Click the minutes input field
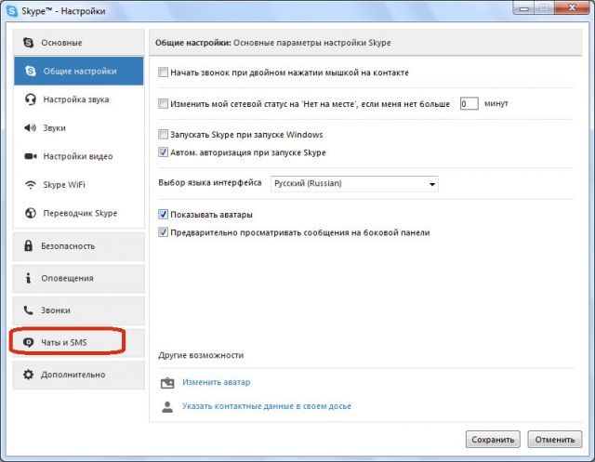Image resolution: width=595 pixels, height=462 pixels. point(469,103)
